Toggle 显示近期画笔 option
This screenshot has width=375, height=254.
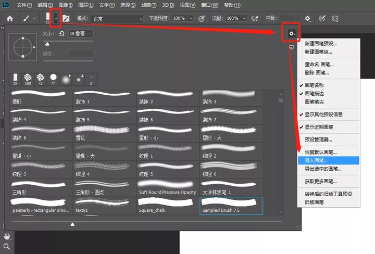pyautogui.click(x=329, y=127)
